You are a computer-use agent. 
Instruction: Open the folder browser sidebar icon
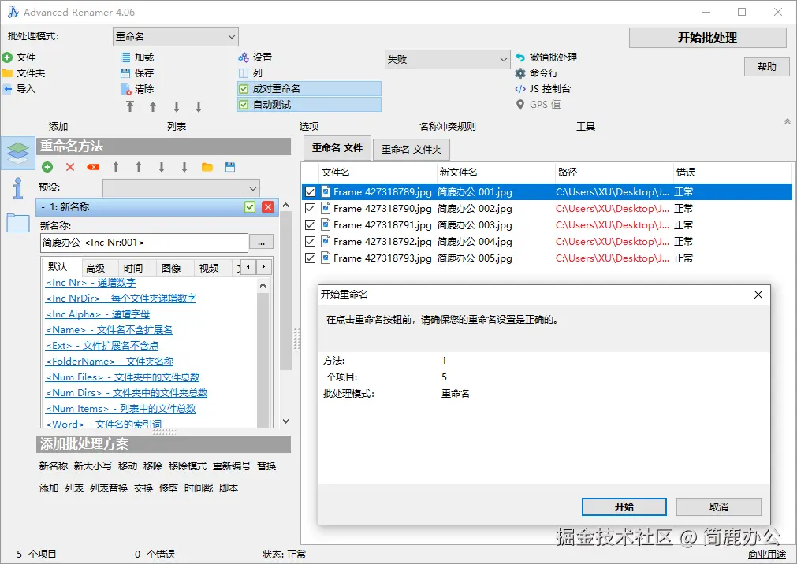pyautogui.click(x=18, y=223)
